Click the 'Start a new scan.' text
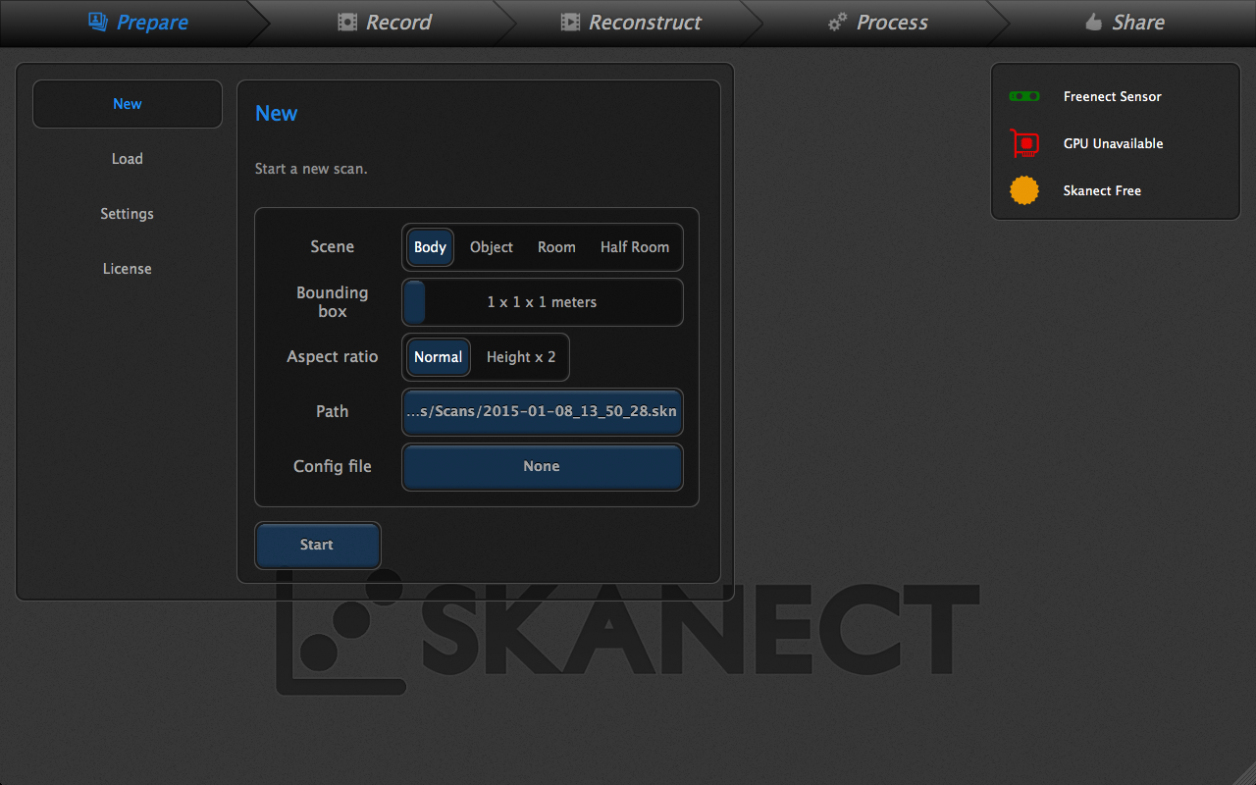The height and width of the screenshot is (785, 1256). (311, 169)
